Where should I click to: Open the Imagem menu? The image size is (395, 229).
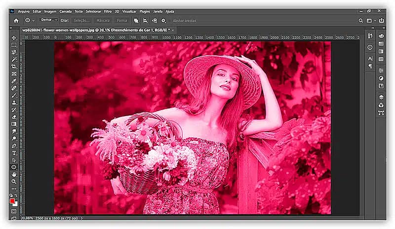(50, 11)
